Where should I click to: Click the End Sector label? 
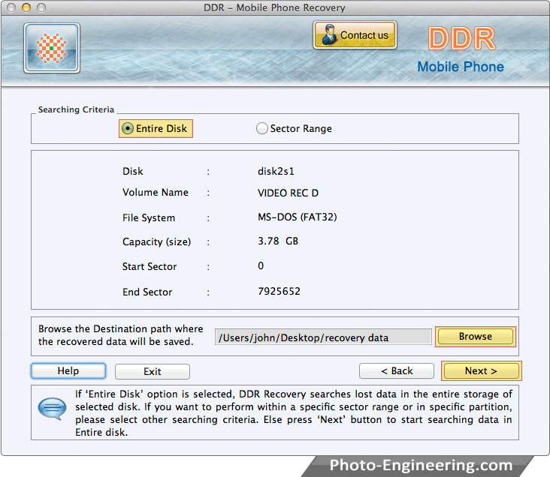tap(147, 292)
